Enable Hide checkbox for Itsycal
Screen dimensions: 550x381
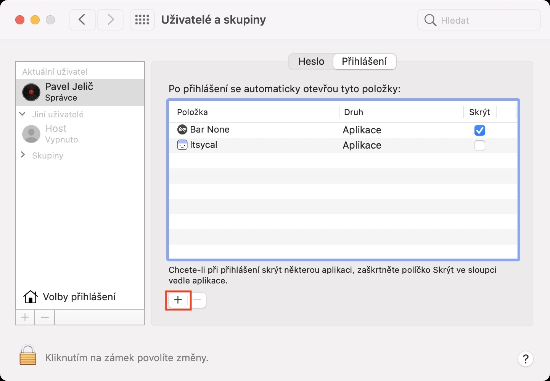[x=479, y=146]
